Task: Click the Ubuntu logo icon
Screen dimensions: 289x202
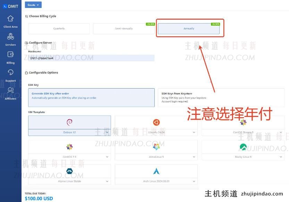Action: (156, 122)
